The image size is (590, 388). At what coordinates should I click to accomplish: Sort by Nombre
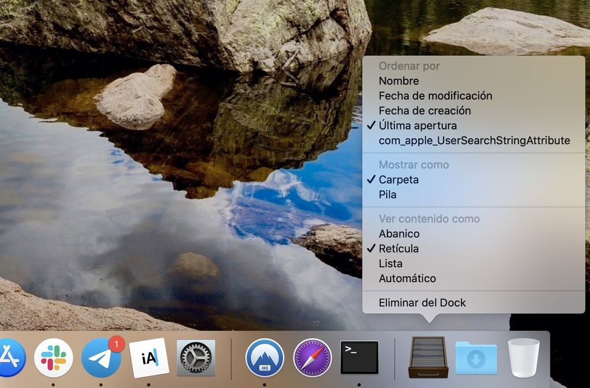(399, 81)
